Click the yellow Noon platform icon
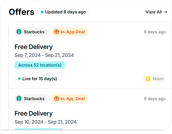 (x=148, y=79)
